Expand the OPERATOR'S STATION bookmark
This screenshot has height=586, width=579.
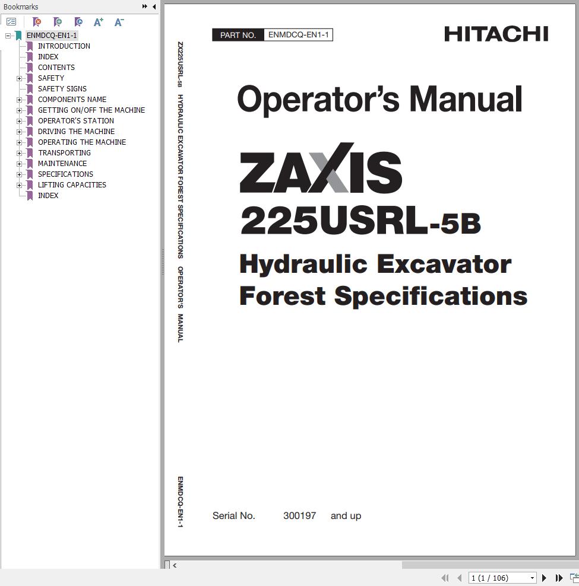(x=19, y=121)
